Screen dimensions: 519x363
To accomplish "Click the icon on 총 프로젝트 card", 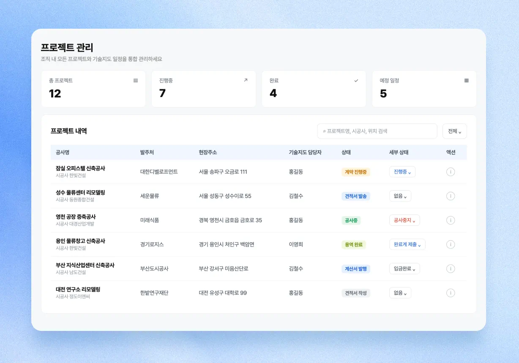I will click(x=136, y=80).
